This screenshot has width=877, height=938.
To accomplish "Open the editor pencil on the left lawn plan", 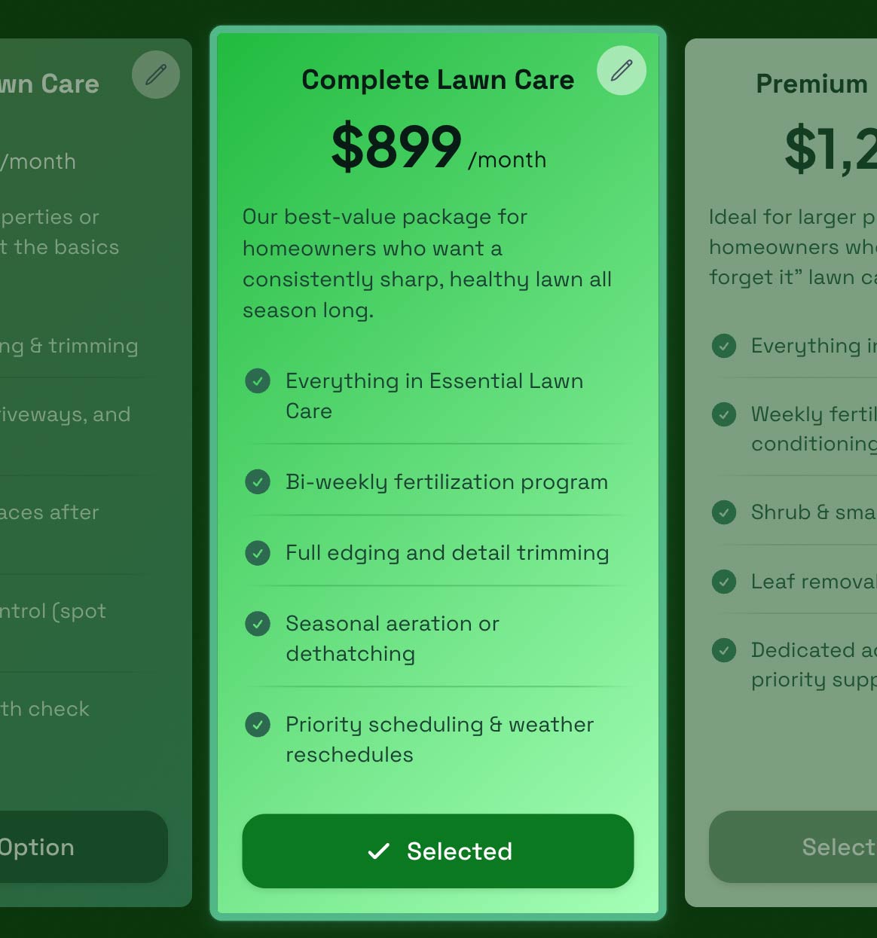I will [155, 74].
